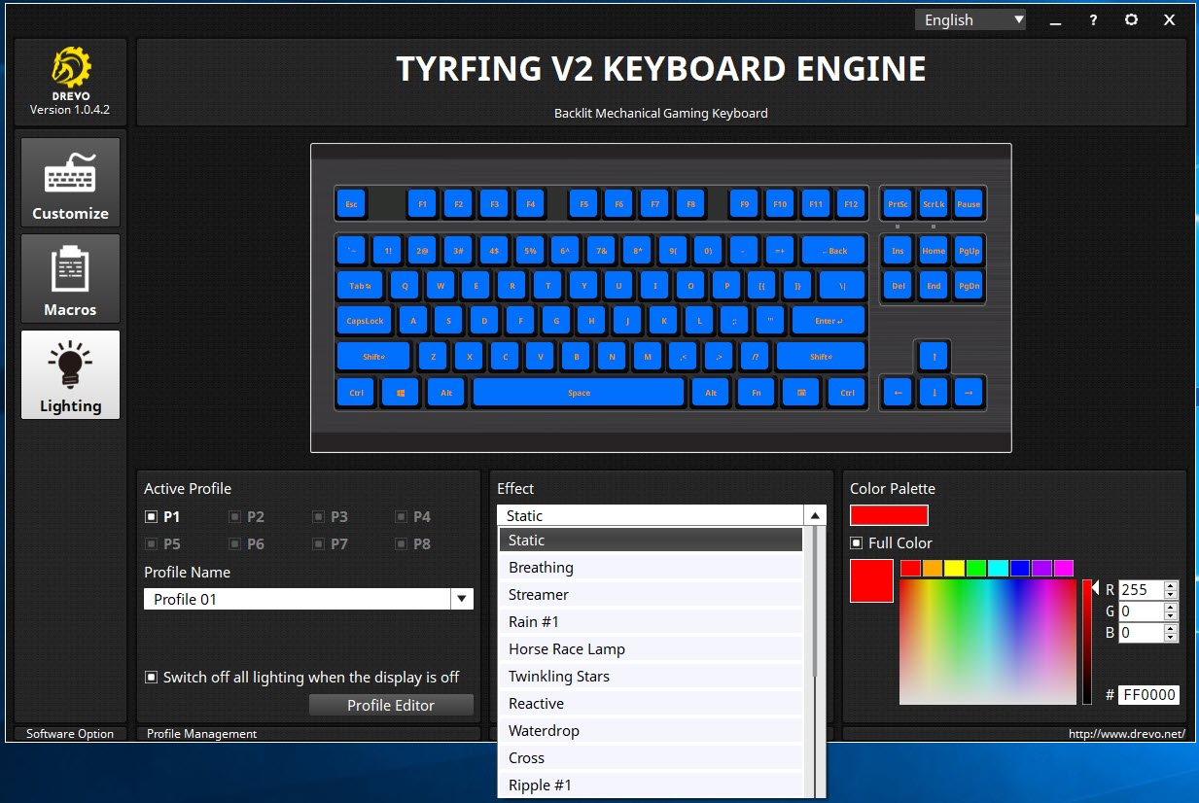Choose Reactive effect
1199x803 pixels.
[x=651, y=704]
